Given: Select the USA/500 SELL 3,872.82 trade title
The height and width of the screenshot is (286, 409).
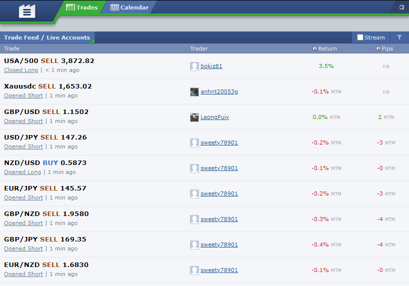Looking at the screenshot, I should 49,61.
